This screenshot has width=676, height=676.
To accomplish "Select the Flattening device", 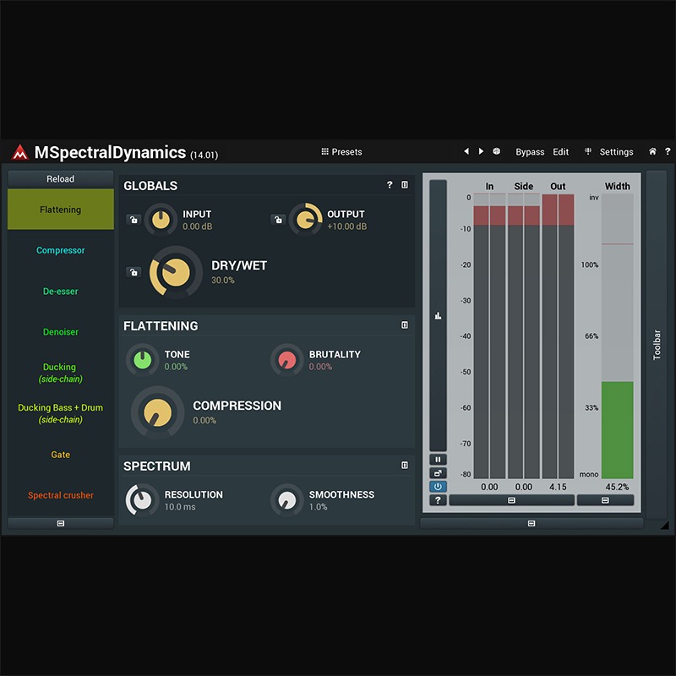I will click(60, 210).
